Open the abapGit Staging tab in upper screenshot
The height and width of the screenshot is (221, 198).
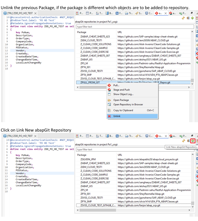(x=173, y=13)
